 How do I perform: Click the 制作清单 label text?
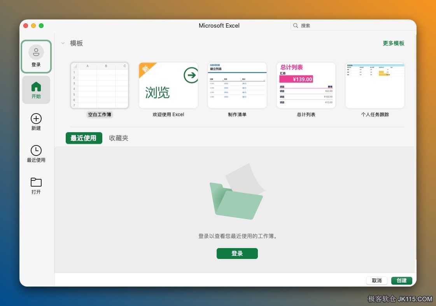pyautogui.click(x=237, y=114)
